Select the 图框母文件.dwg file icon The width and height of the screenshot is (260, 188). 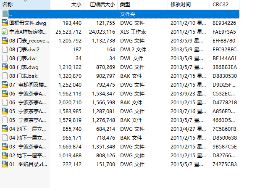[x=5, y=23]
